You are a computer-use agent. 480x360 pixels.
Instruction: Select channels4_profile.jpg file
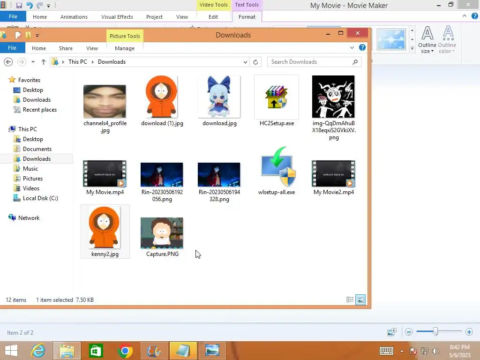[x=105, y=109]
